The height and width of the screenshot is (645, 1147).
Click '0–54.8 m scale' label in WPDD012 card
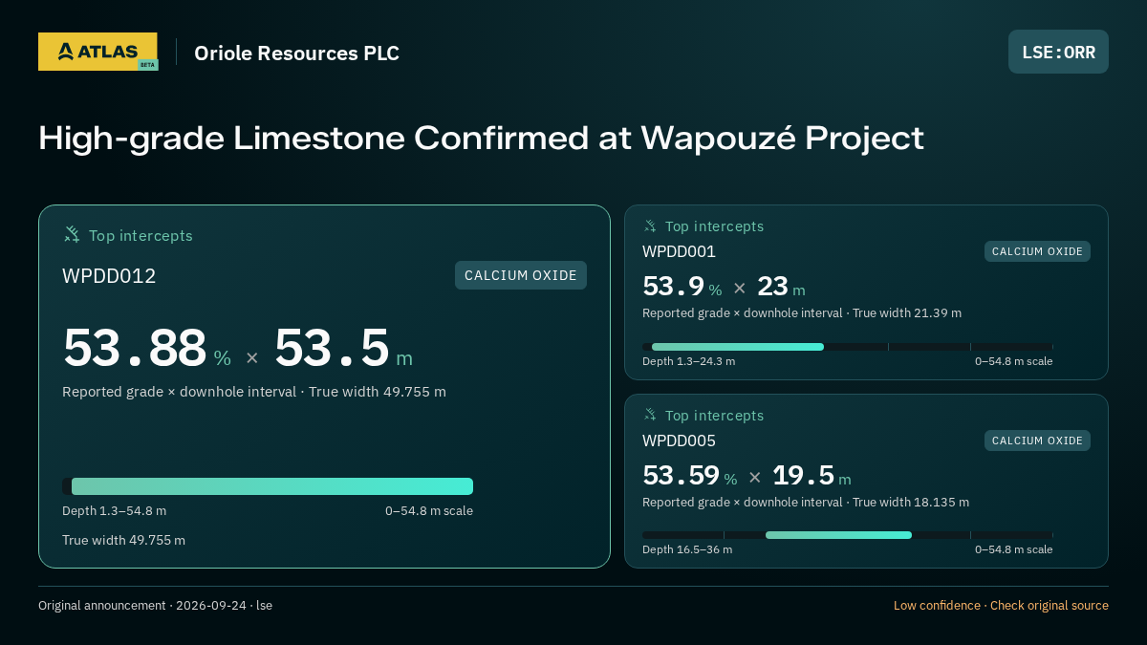[x=429, y=511]
